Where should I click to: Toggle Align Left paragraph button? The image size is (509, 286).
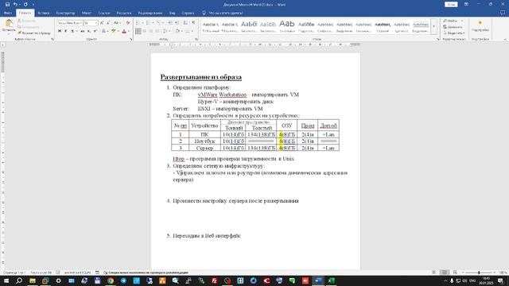138,31
